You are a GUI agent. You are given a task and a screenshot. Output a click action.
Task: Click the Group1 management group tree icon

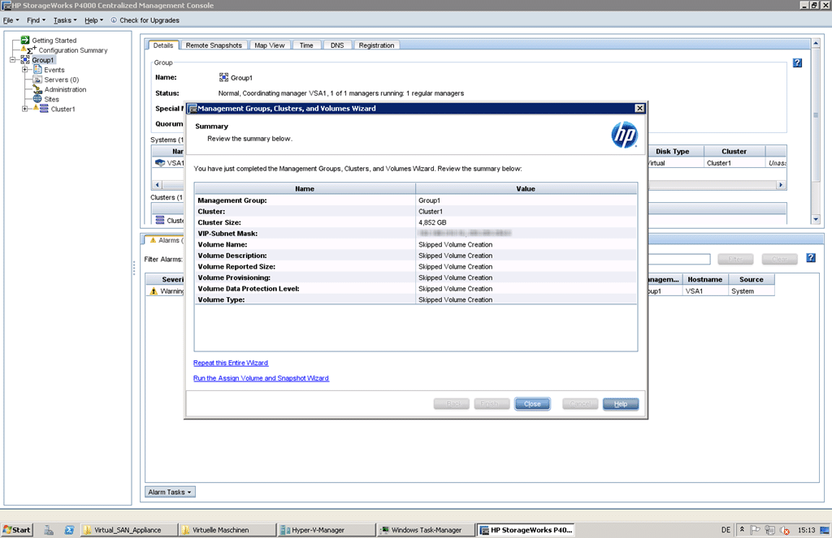coord(25,60)
